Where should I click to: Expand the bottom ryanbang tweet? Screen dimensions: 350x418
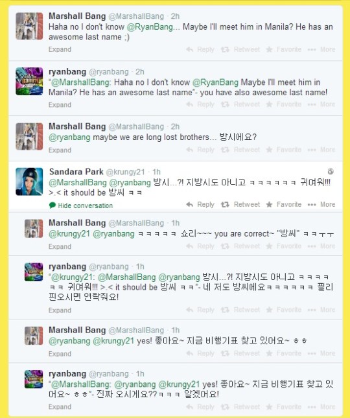tap(60, 407)
